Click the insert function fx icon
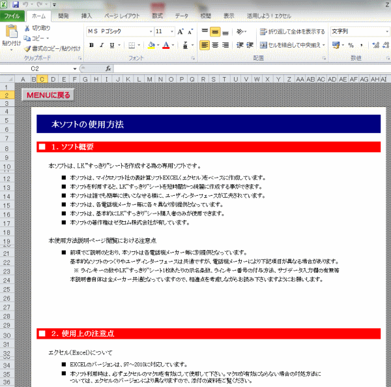Image resolution: width=391 pixels, height=387 pixels. pos(108,69)
